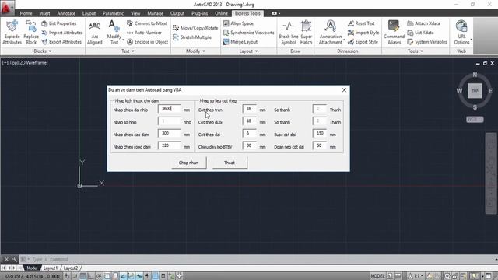Viewport: 498px width, 280px height.
Task: Switch to the Annotate ribbon tab
Action: click(x=66, y=13)
